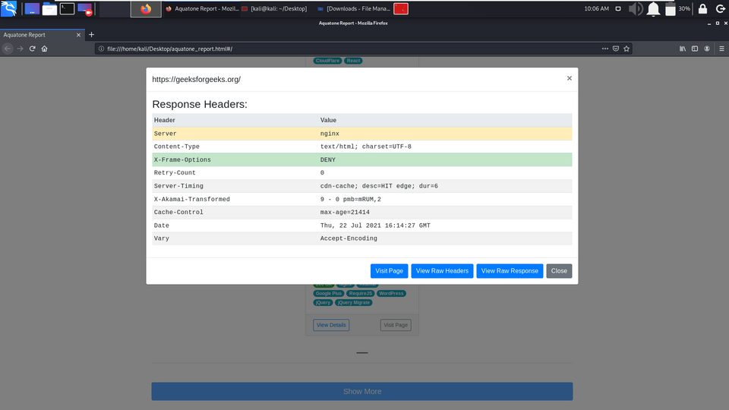Click the gray Close button
The width and height of the screenshot is (729, 410).
point(559,271)
